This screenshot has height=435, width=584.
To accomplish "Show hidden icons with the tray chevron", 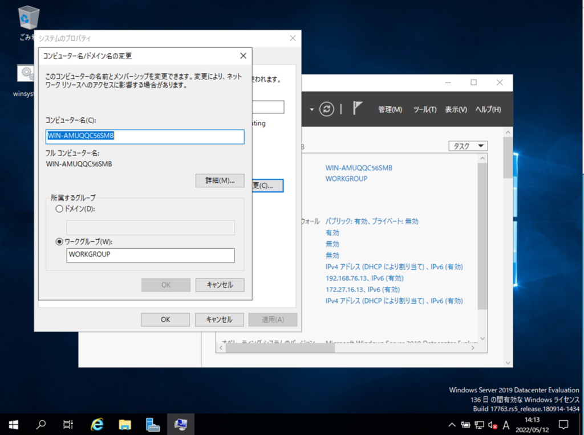I will [452, 425].
